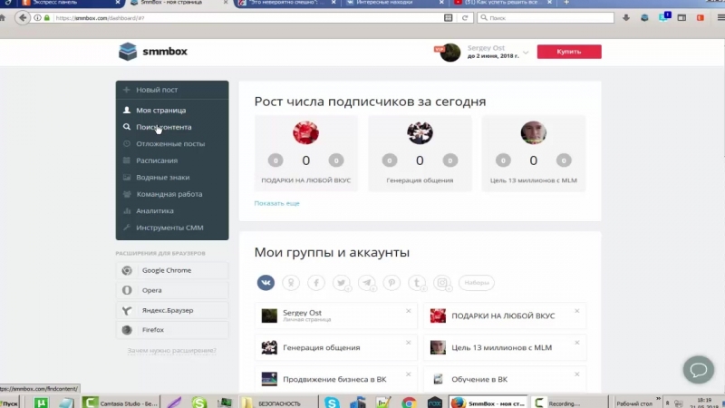725x408 pixels.
Task: Select the Telegram network filter icon
Action: [x=367, y=283]
